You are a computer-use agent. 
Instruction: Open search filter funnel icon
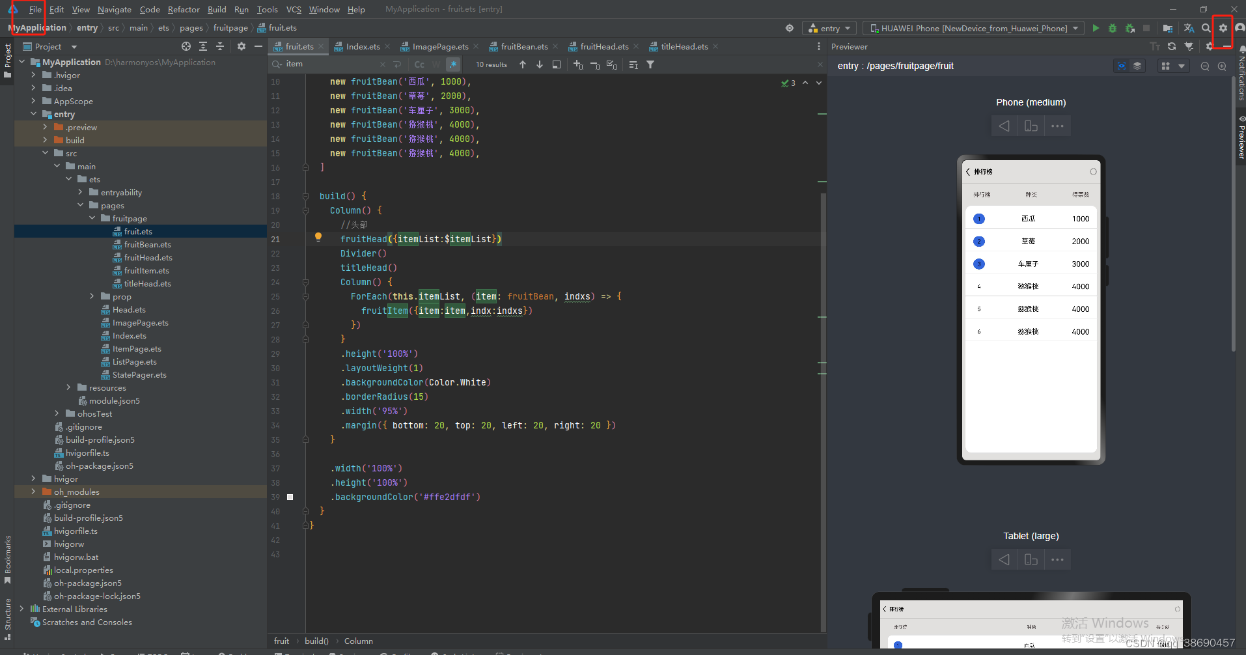(x=650, y=64)
